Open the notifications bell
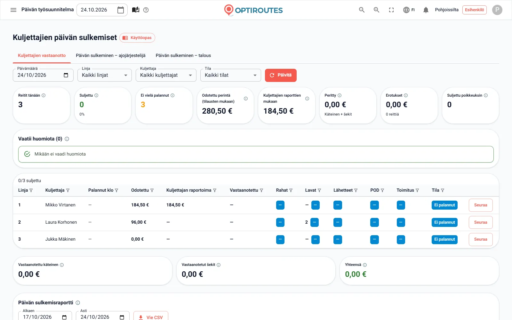The image size is (512, 320). pos(426,10)
